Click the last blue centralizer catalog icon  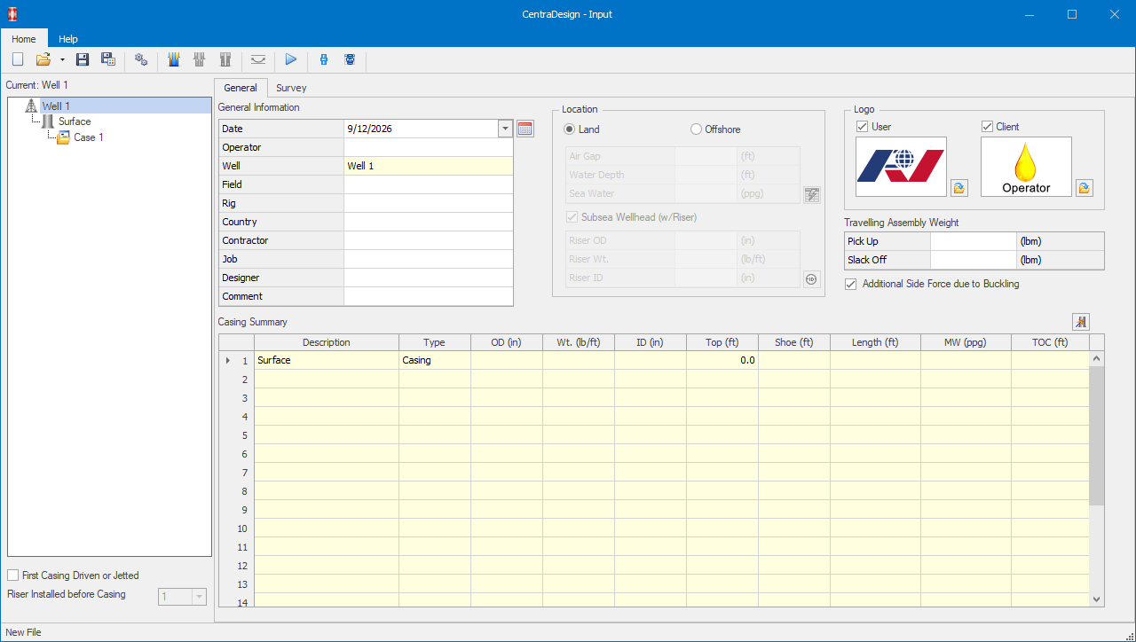coord(350,59)
